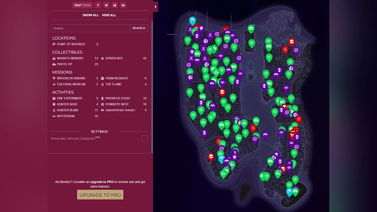
Task: Select the red FNSM marker in central Manhattan
Action: point(222,93)
